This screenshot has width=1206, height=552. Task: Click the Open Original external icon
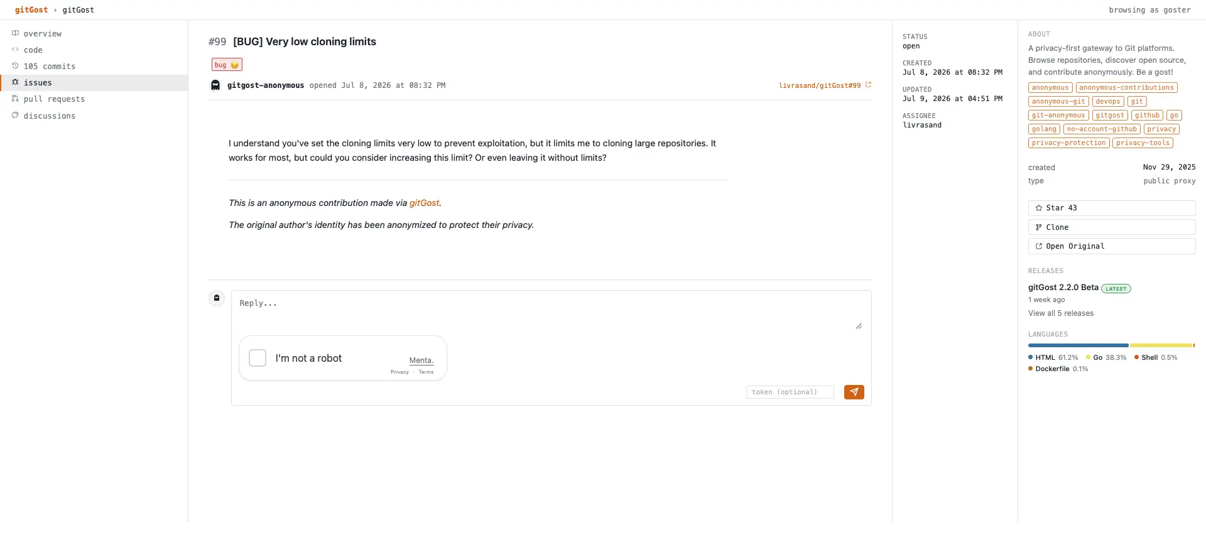point(1039,246)
